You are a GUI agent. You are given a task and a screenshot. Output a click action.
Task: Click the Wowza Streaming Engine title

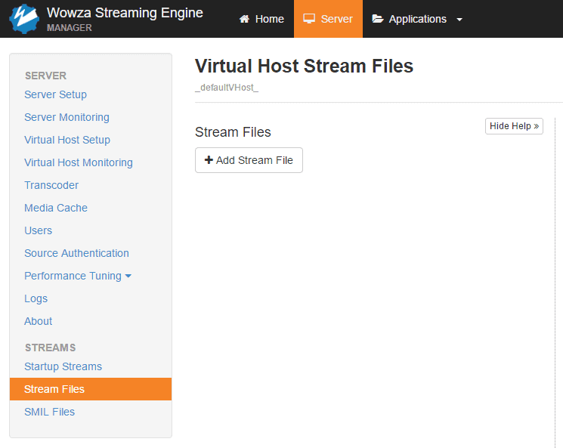[x=125, y=13]
